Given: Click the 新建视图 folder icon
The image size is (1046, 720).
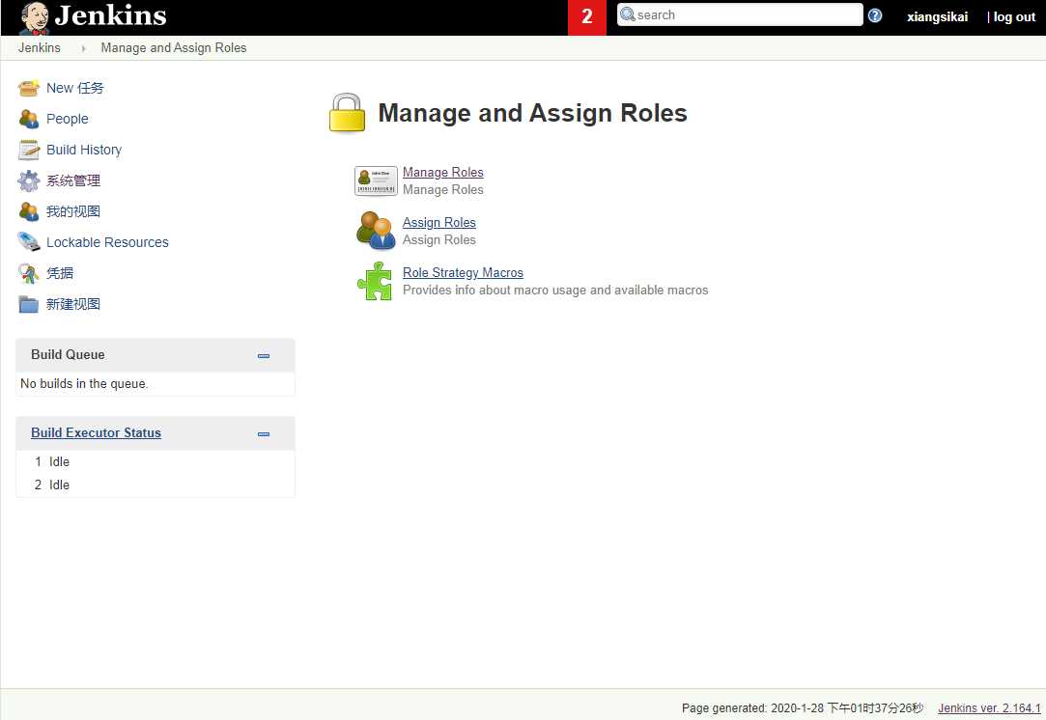Looking at the screenshot, I should point(29,304).
